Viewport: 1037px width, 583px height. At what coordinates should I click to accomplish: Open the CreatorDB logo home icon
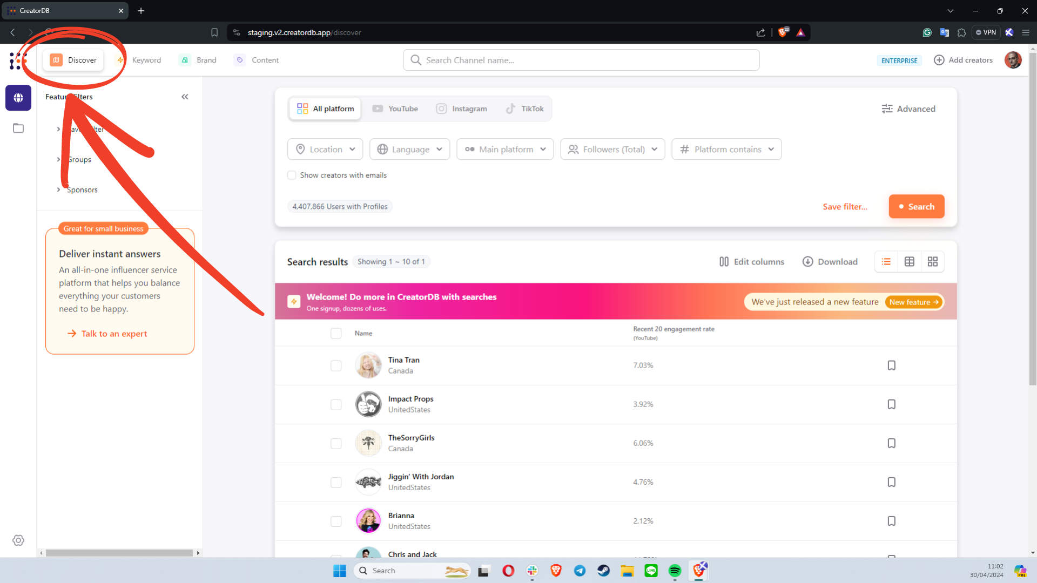click(18, 60)
